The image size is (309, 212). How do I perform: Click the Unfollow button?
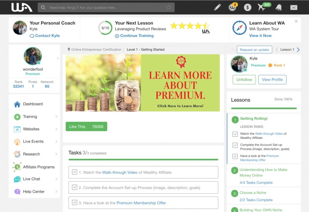pyautogui.click(x=244, y=80)
